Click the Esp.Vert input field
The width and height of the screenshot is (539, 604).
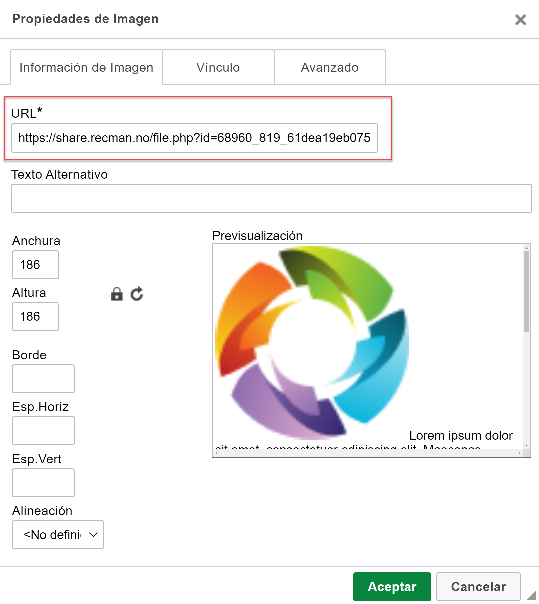43,483
